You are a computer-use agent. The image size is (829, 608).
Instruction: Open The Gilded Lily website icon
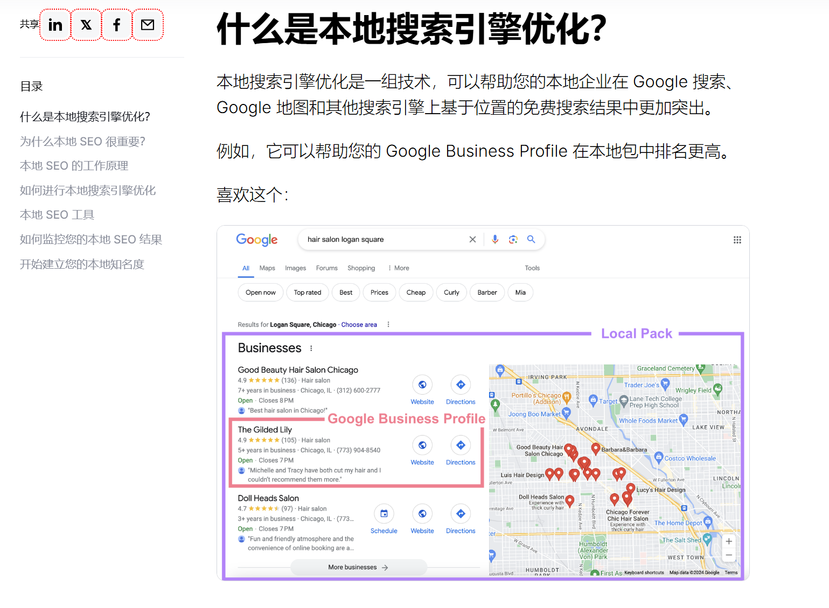pos(422,445)
